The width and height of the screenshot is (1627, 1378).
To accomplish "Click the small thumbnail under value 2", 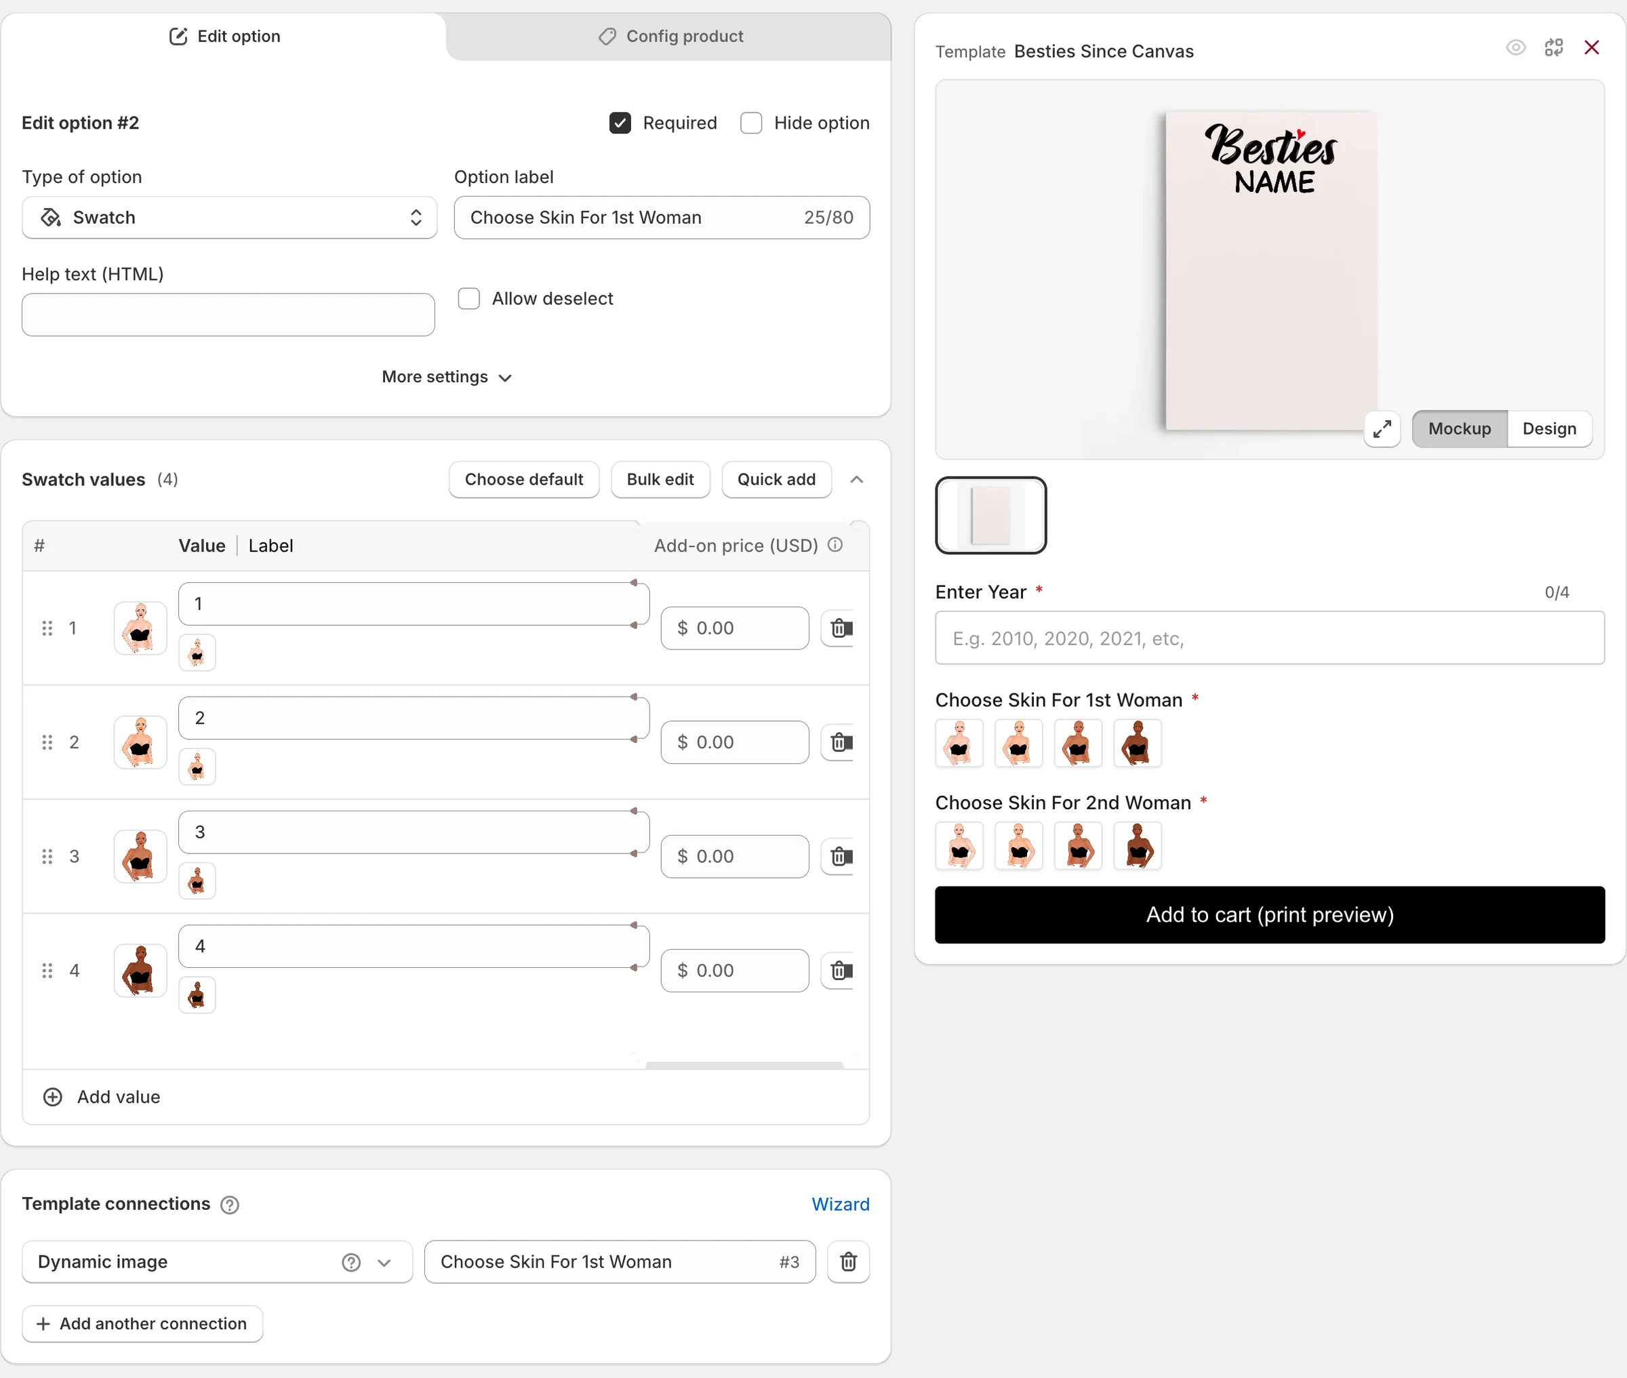I will click(197, 767).
